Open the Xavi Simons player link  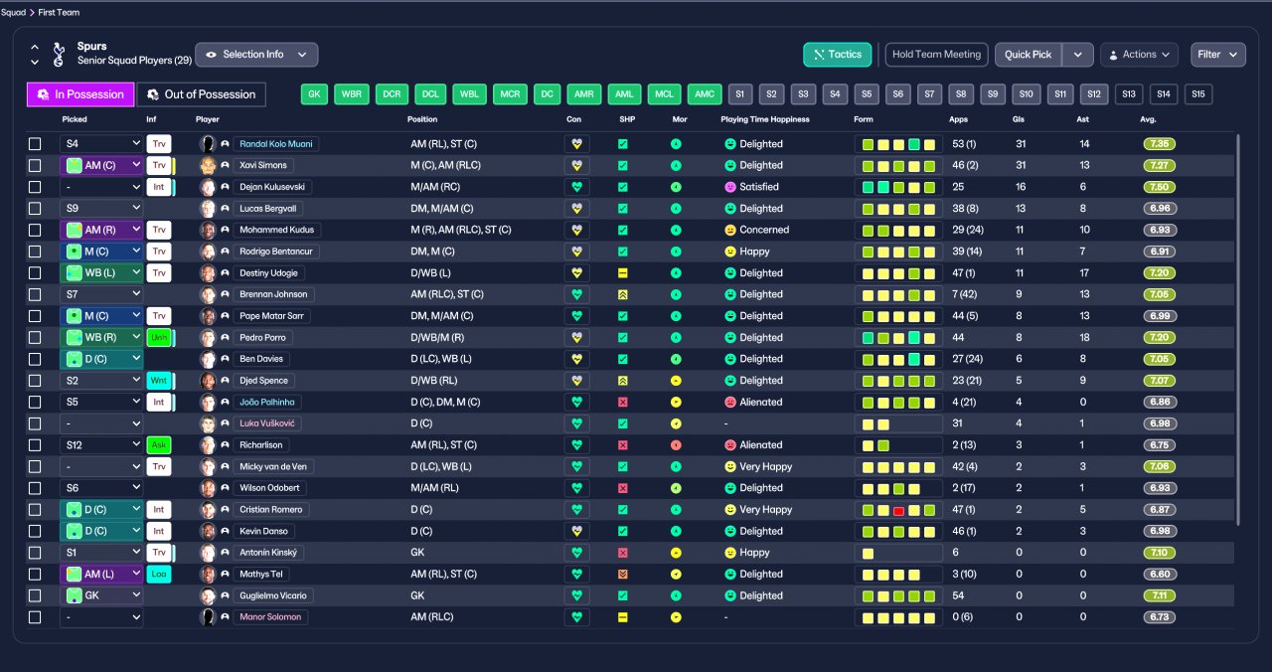(x=265, y=165)
